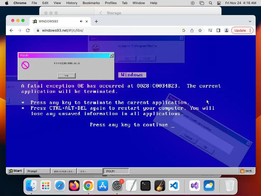This screenshot has height=196, width=261.
Task: Bookmark this page with star icon
Action: pos(200,30)
